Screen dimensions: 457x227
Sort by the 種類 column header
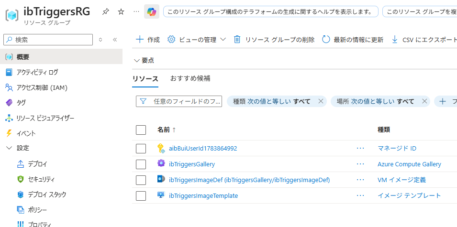[384, 130]
